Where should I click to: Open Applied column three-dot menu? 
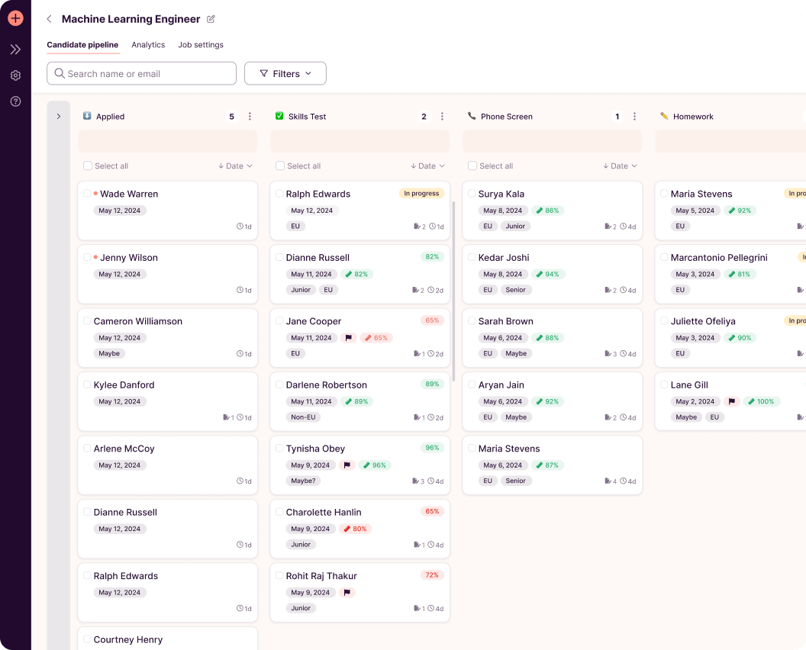pyautogui.click(x=250, y=117)
